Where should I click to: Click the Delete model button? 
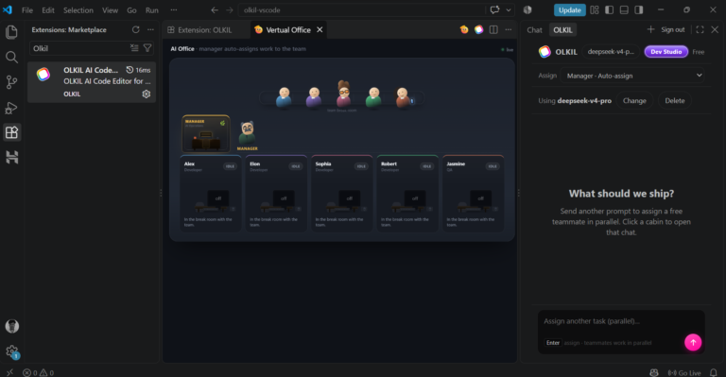[x=675, y=100]
